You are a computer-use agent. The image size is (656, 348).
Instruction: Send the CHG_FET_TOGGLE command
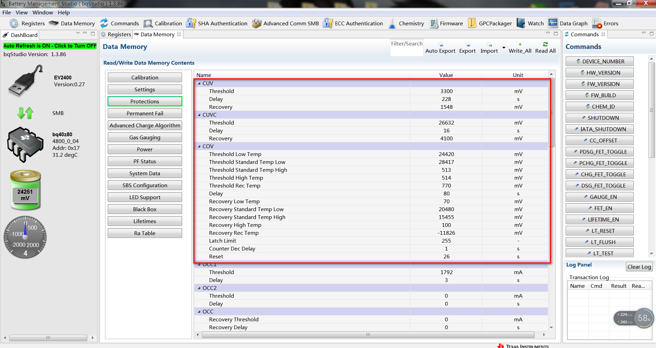point(600,175)
